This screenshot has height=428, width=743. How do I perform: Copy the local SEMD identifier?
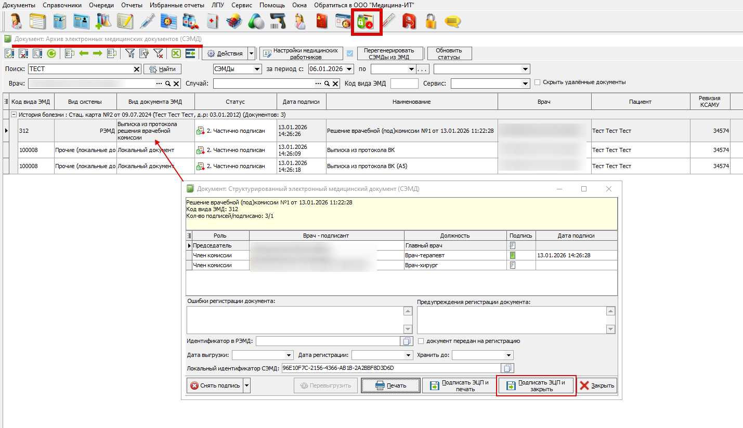(x=508, y=368)
